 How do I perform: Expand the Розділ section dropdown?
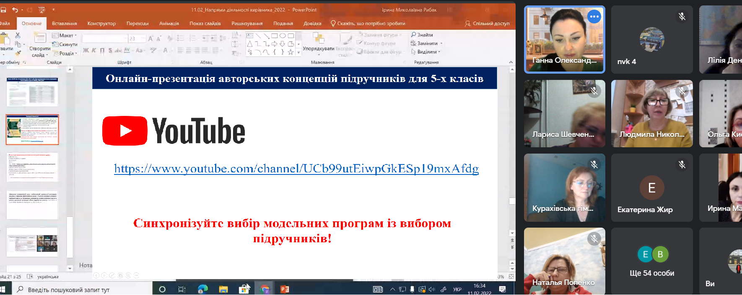click(65, 54)
